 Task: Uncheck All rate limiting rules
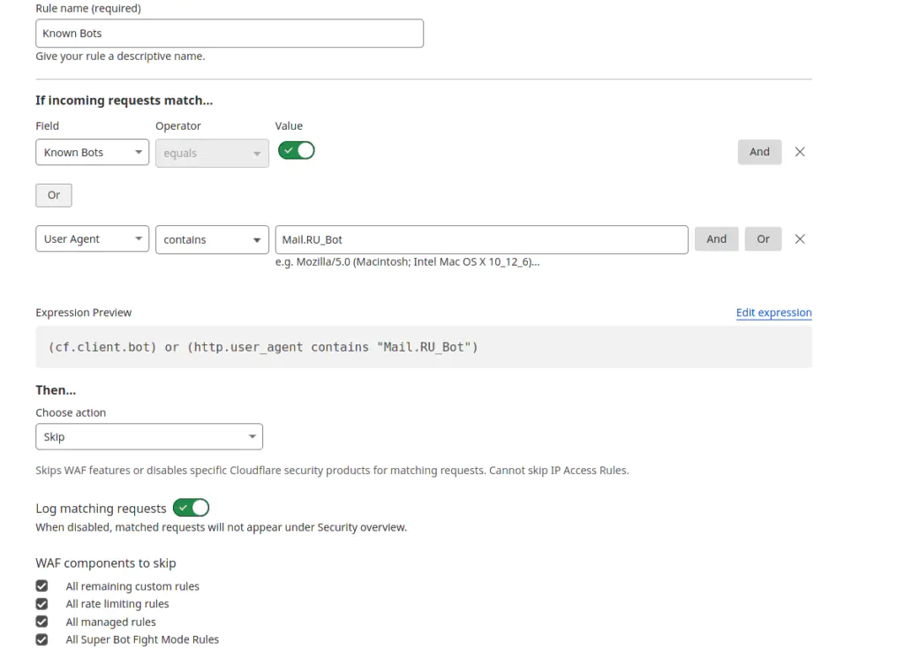click(41, 603)
